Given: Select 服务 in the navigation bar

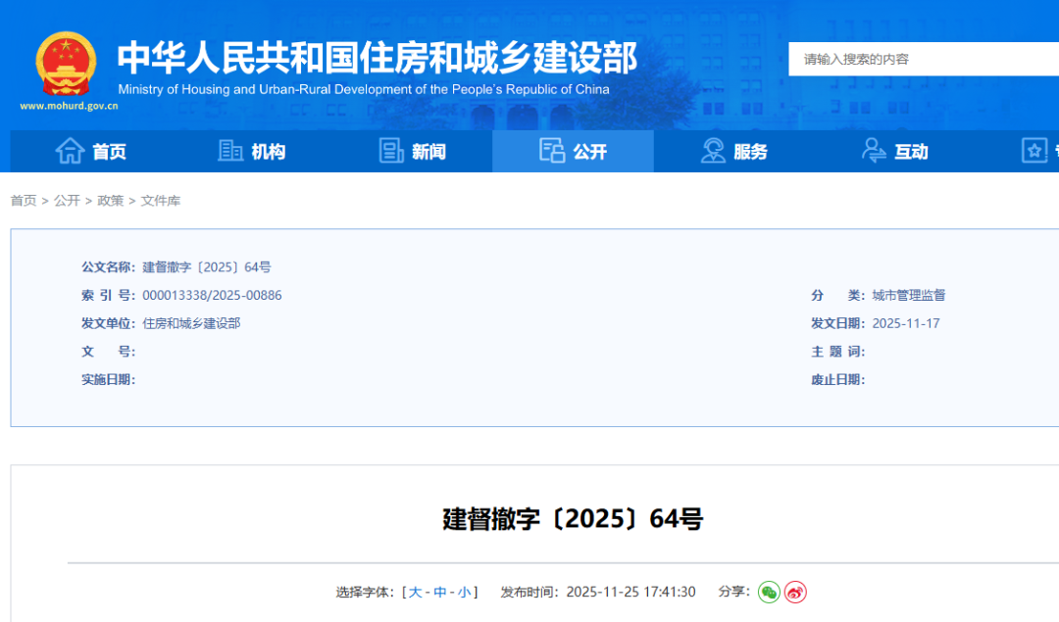Looking at the screenshot, I should tap(750, 152).
